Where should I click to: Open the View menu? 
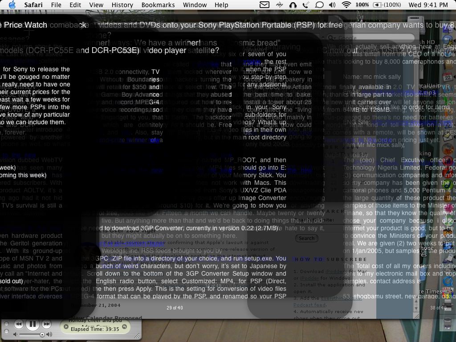pos(96,5)
